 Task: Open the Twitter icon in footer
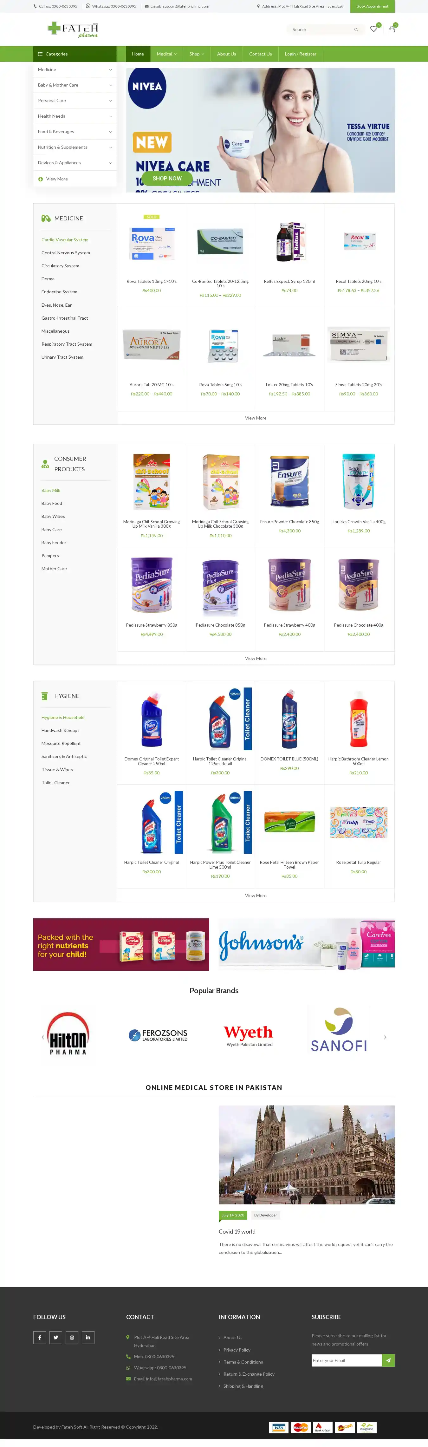[x=55, y=1337]
